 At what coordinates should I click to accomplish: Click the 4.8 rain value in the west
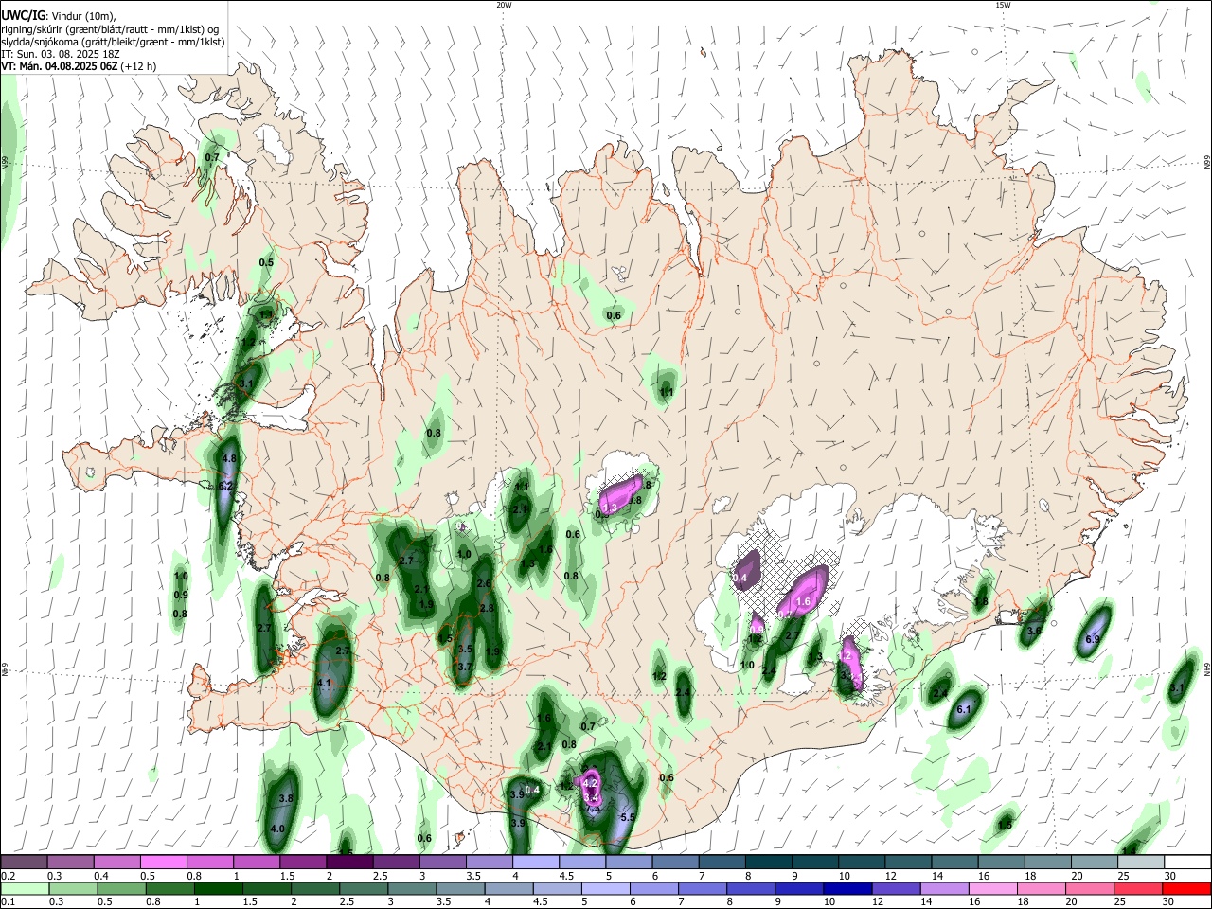228,458
